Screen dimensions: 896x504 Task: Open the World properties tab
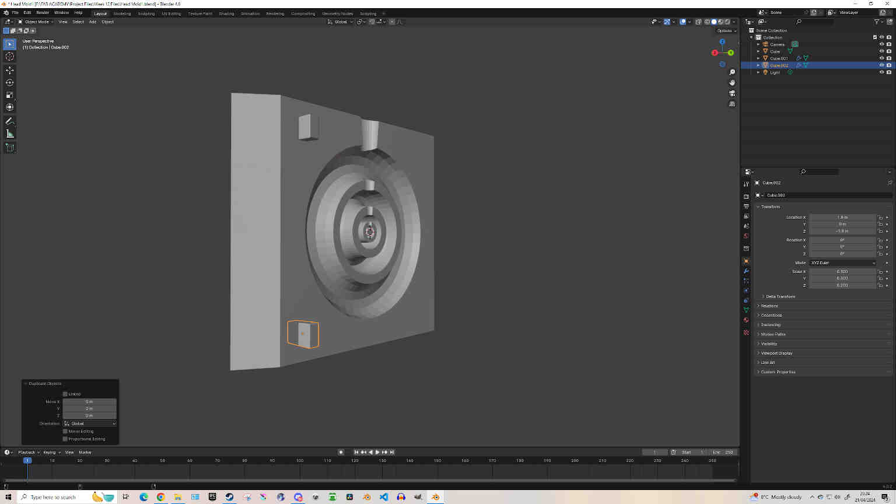click(746, 236)
